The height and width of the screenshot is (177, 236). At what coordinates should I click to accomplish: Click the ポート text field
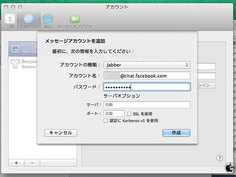point(114,113)
